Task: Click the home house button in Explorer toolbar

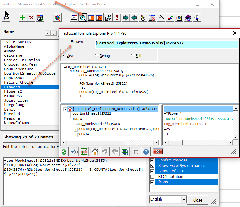Action: point(95,152)
